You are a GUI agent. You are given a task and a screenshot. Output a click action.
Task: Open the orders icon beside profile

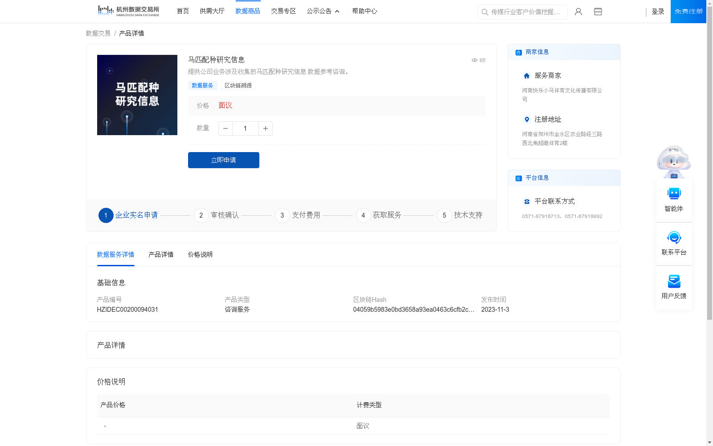(x=598, y=12)
